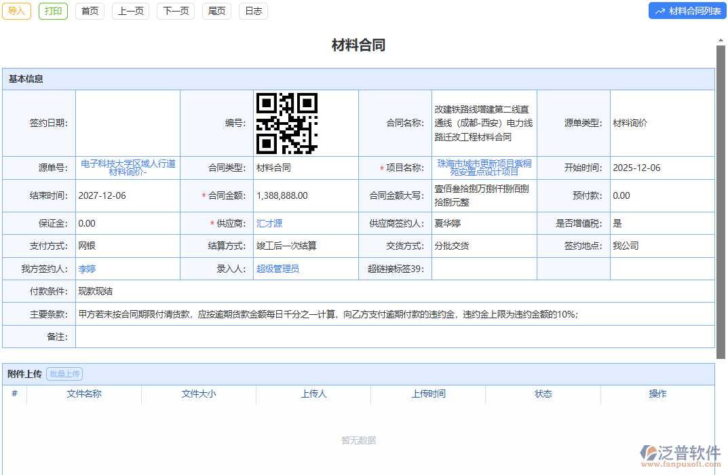Click the 附件上传 section header
The image size is (728, 475).
[24, 373]
